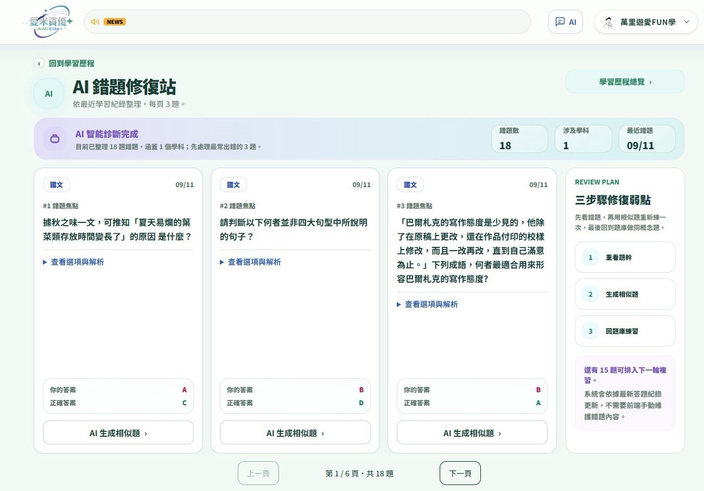704x491 pixels.
Task: Click 國文 tag on question #1 card
Action: 56,184
